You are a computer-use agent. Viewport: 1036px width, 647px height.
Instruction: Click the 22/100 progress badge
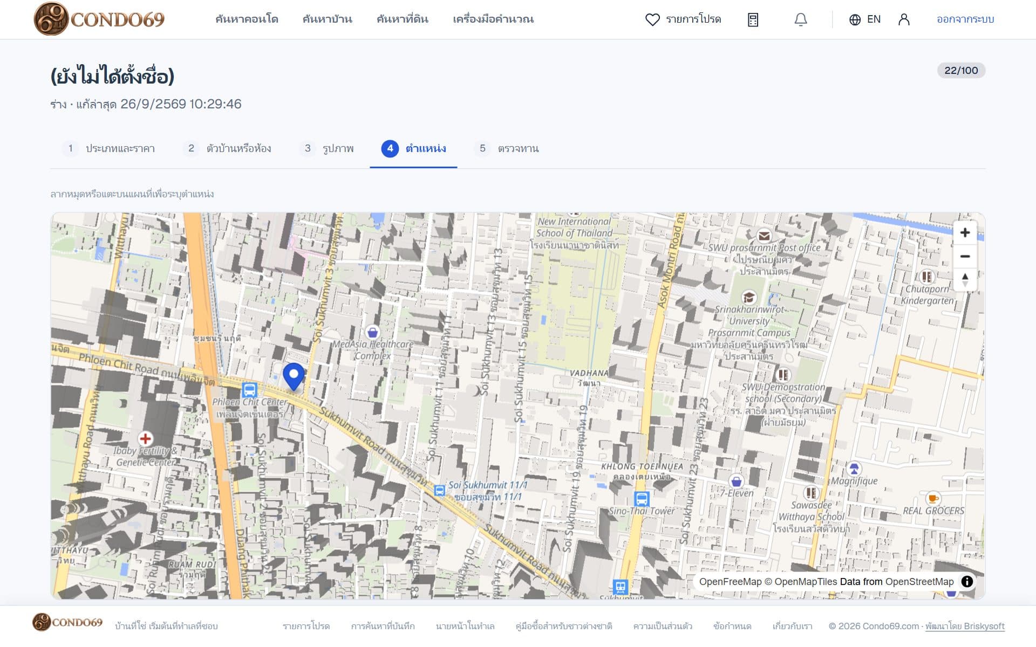point(961,71)
